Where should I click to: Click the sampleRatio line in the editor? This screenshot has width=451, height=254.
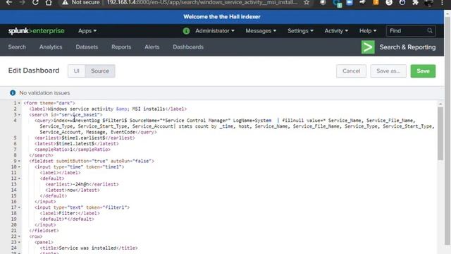(72, 150)
